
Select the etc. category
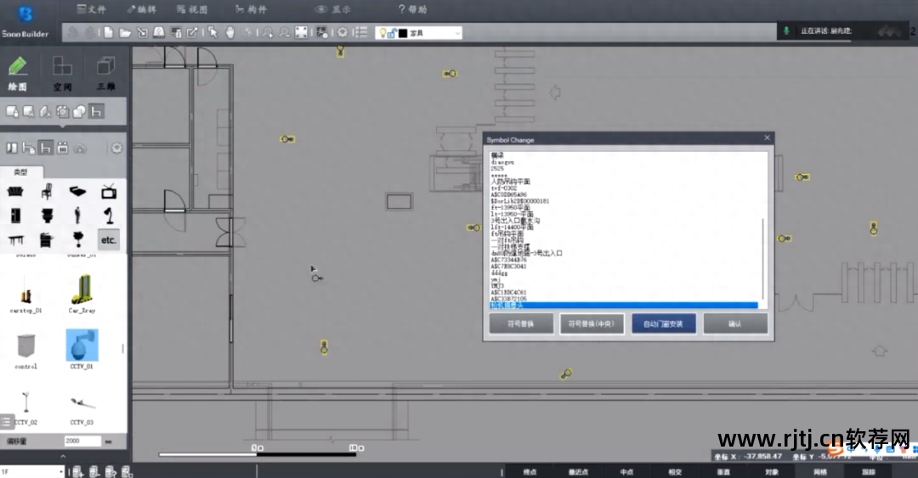tap(108, 240)
